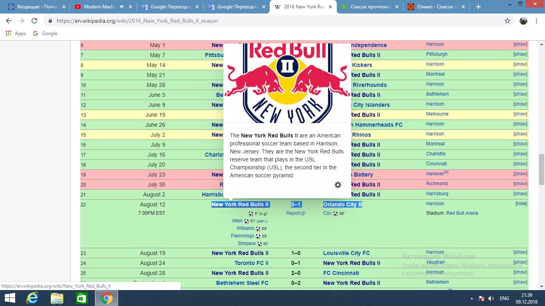The image size is (545, 306).
Task: Click the browser forward arrow
Action: 22,21
